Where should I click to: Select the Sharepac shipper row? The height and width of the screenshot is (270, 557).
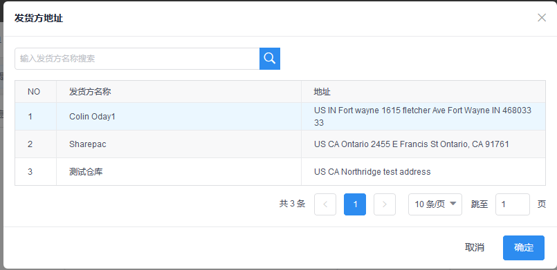coord(280,144)
